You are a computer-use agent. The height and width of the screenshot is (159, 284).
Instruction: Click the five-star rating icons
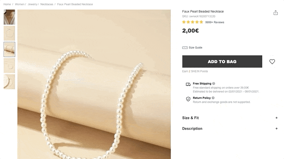click(193, 22)
